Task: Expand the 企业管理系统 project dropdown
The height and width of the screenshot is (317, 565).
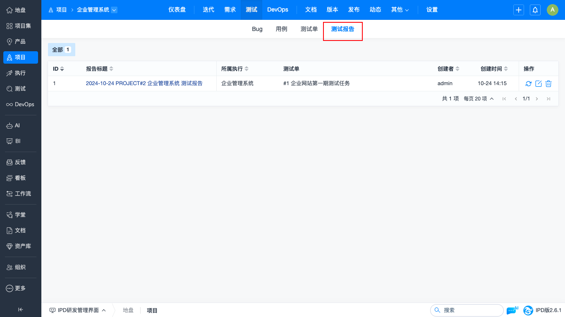Action: coord(114,10)
